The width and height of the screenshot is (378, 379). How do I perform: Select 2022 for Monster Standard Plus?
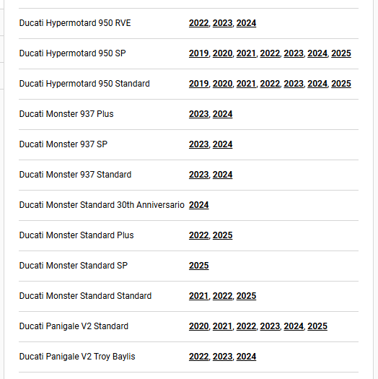click(199, 235)
